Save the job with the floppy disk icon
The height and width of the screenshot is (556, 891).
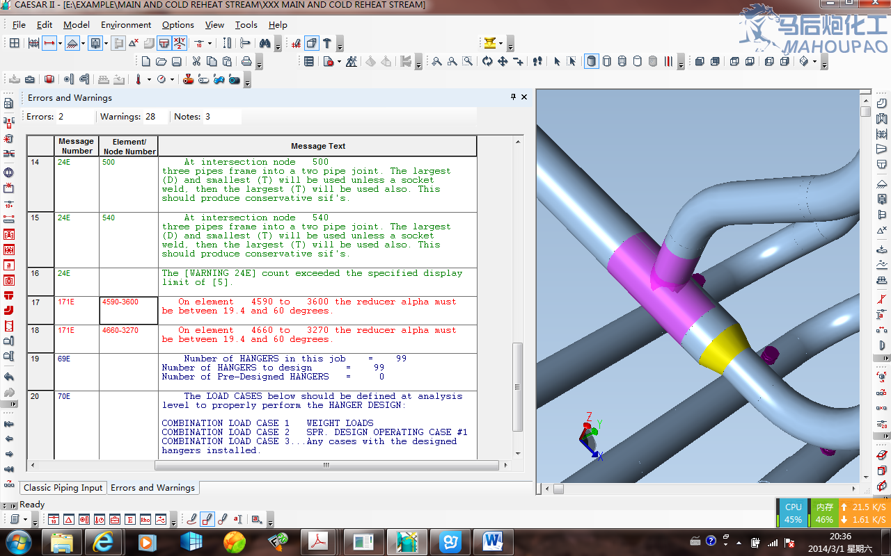tap(177, 61)
